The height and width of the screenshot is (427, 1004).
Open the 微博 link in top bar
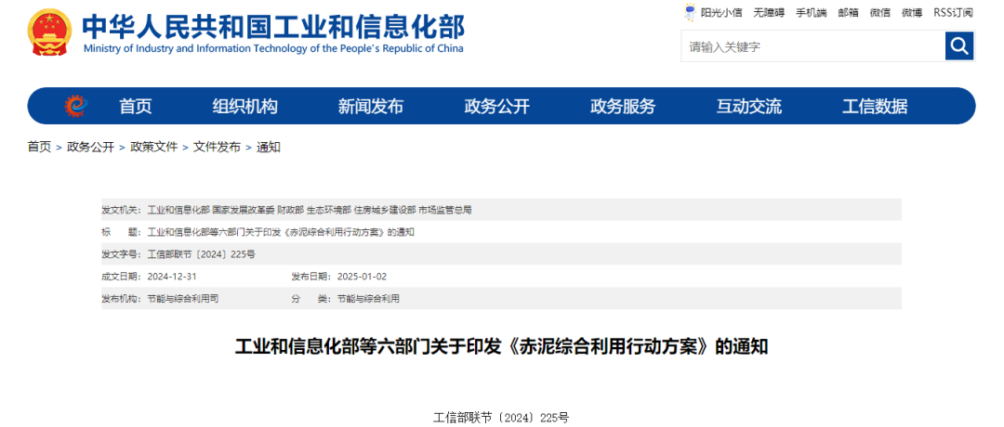coord(911,12)
